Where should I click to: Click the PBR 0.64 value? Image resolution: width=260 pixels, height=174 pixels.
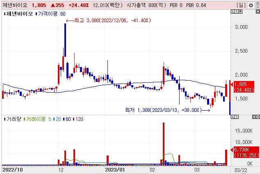click(196, 5)
